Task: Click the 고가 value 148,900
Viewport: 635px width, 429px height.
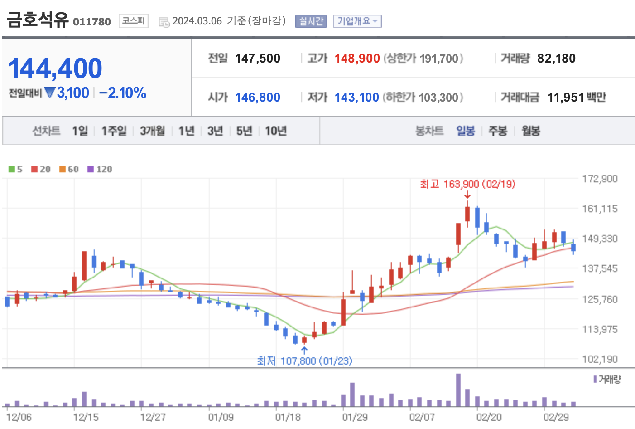Action: point(357,58)
